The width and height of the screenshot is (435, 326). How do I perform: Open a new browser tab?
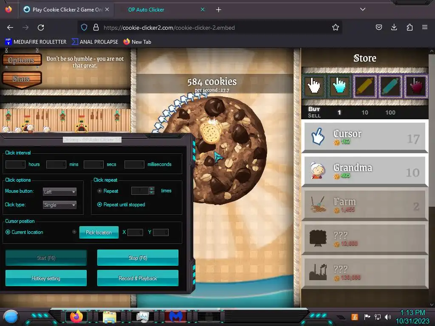[x=219, y=10]
